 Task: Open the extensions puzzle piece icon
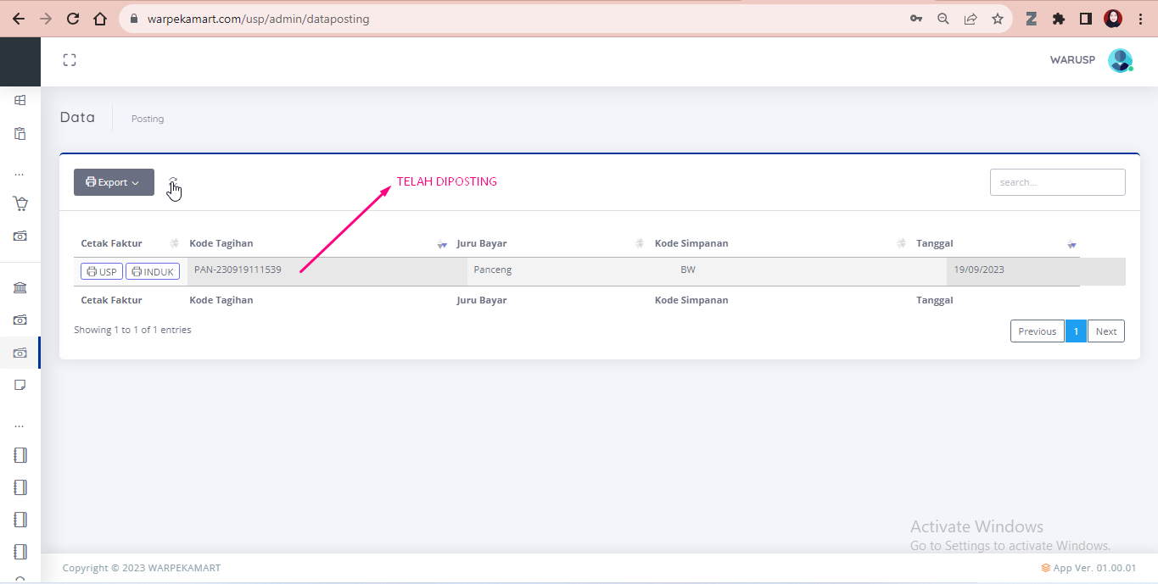1059,19
